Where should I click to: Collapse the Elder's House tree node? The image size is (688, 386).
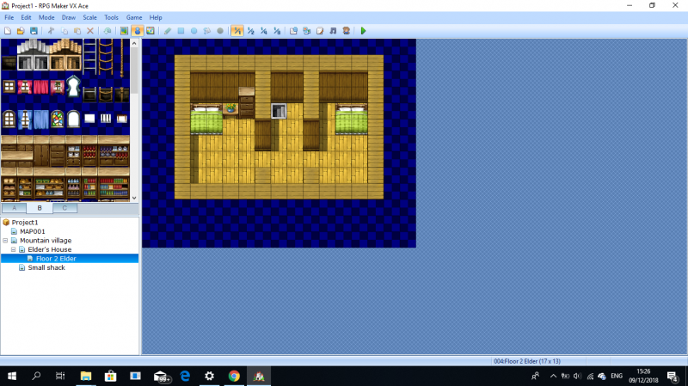(x=14, y=249)
